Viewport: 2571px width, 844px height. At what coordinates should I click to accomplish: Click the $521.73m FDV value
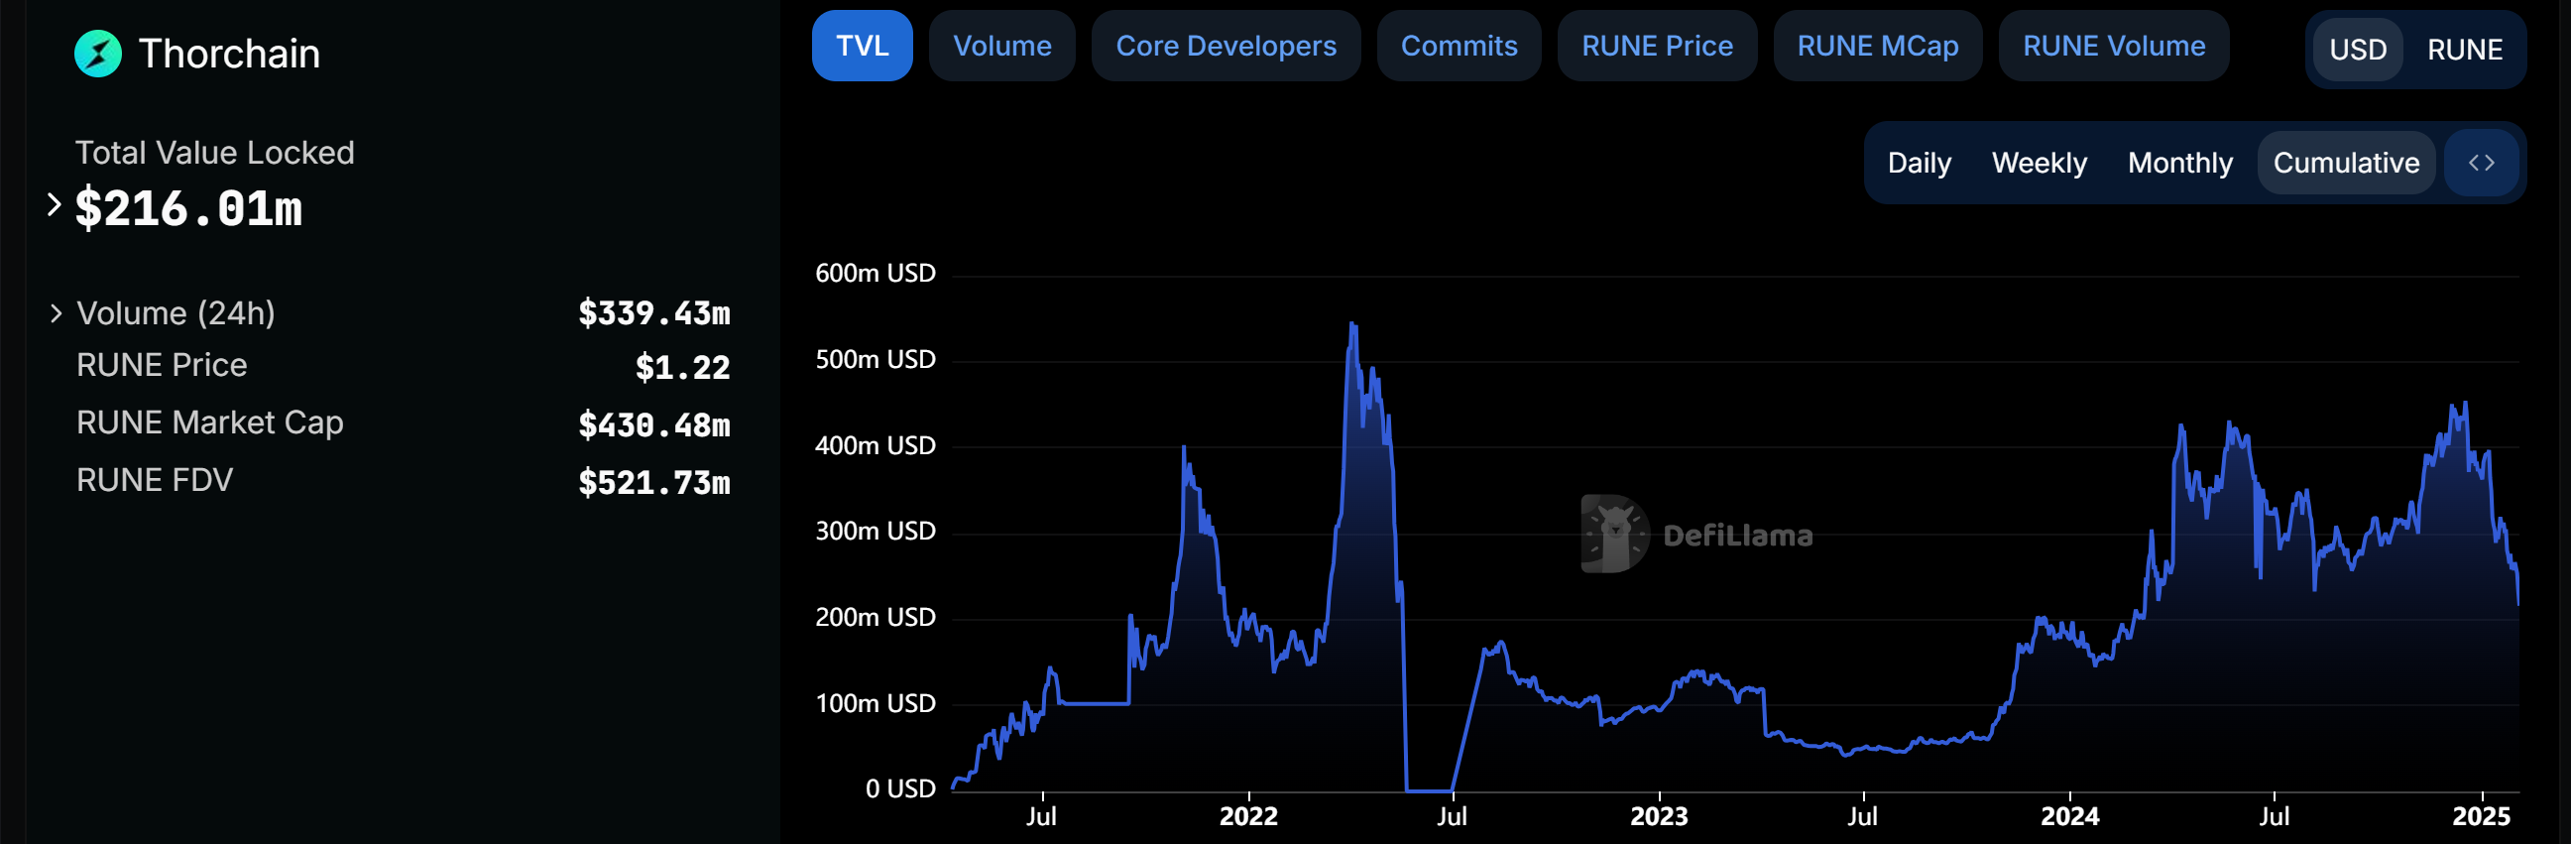(x=653, y=483)
